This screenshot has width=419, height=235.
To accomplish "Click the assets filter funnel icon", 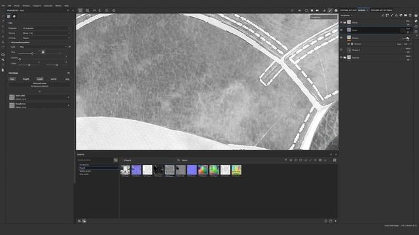I will click(115, 160).
